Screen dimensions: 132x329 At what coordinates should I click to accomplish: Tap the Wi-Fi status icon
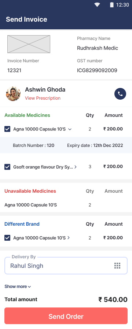pos(97,5)
